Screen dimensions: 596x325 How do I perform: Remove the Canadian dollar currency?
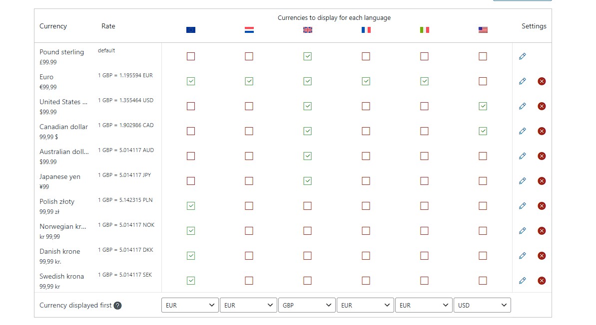point(542,131)
